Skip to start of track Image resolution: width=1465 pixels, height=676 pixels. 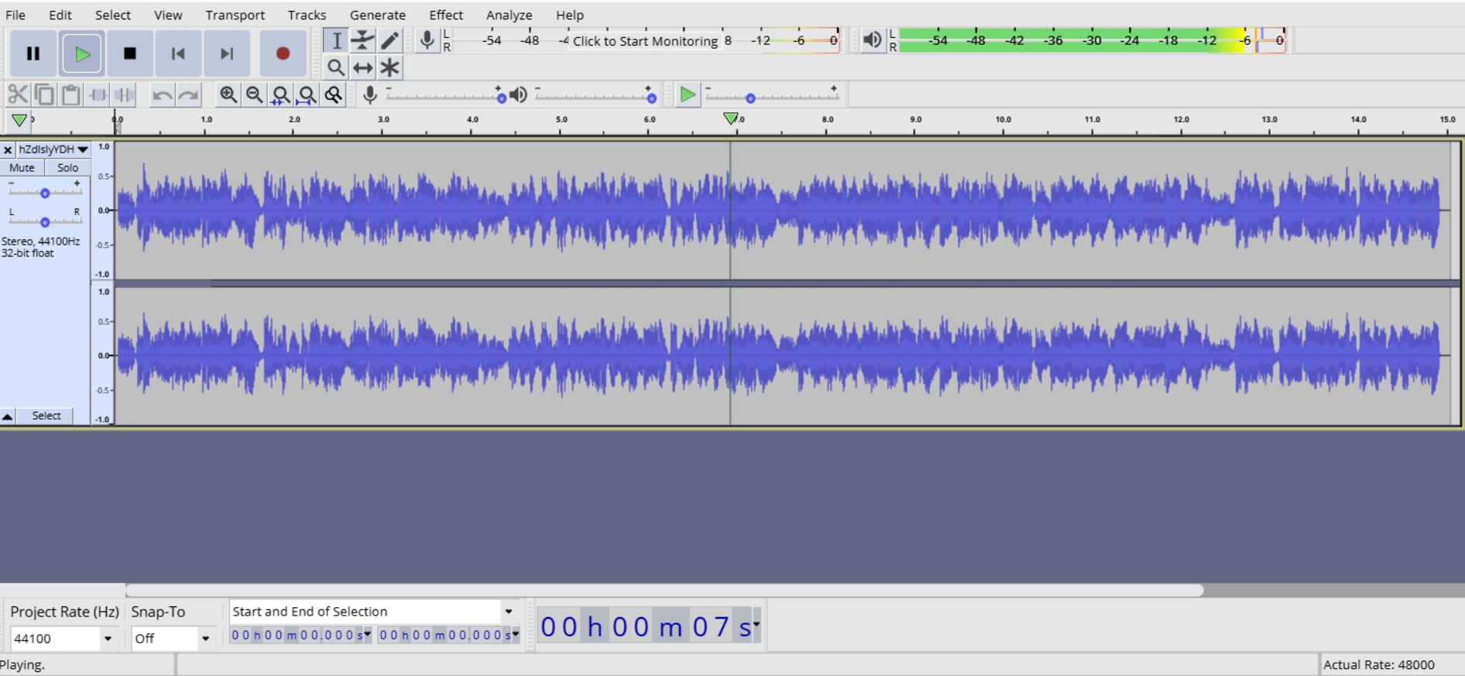[x=178, y=53]
